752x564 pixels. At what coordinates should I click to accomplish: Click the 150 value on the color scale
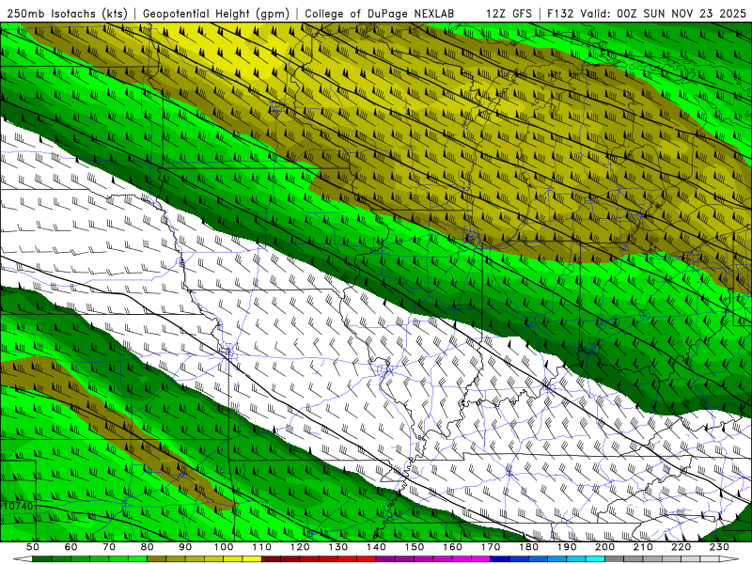(x=415, y=547)
